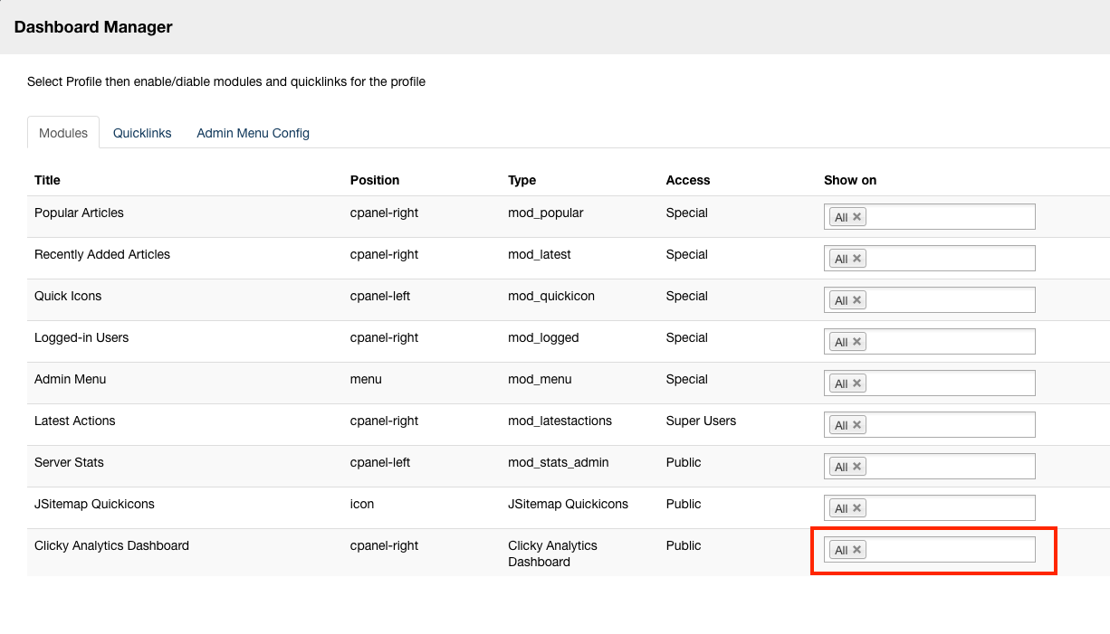Remove the All tag for Popular Articles
The width and height of the screenshot is (1110, 634).
(x=856, y=217)
